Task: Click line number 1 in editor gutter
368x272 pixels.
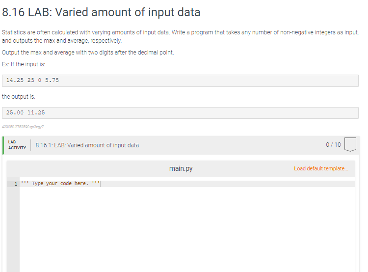Action: (x=16, y=184)
